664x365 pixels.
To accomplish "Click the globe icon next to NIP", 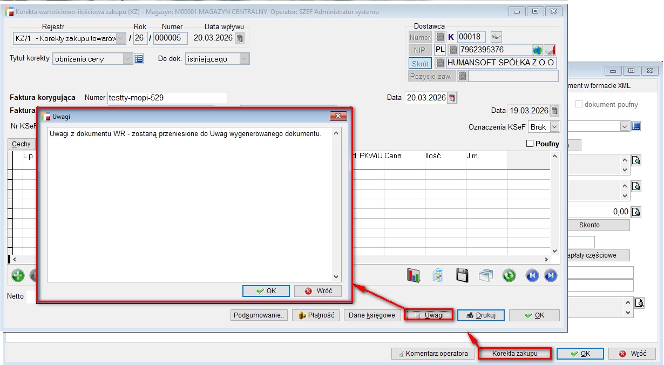I will tap(537, 50).
